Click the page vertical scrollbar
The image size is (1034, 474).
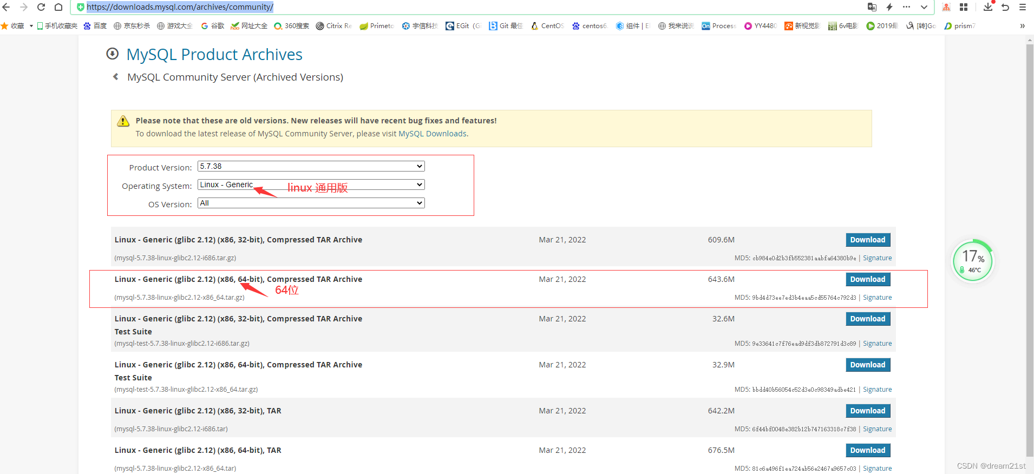(x=1030, y=249)
